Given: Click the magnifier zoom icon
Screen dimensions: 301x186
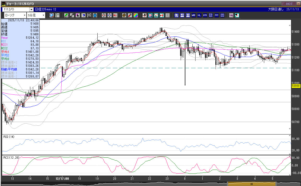Looking at the screenshot, I should pyautogui.click(x=51, y=15).
